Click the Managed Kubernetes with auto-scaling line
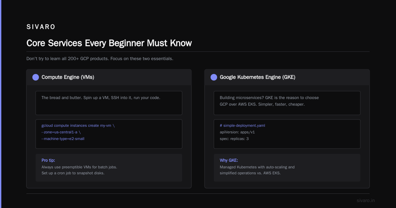Screen dimensions: 396x208 (x=257, y=167)
